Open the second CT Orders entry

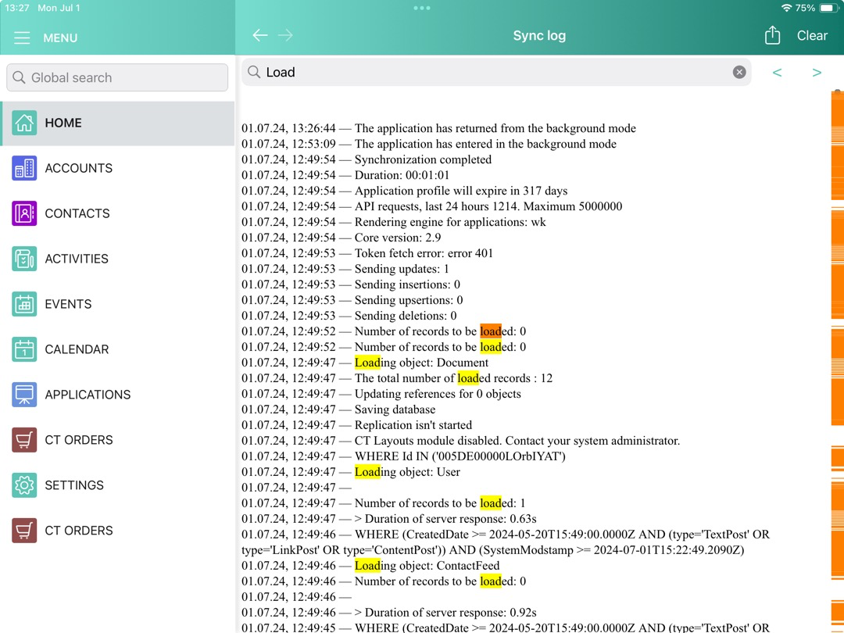coord(23,531)
